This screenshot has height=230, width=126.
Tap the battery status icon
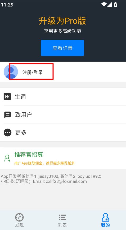pyautogui.click(x=116, y=5)
